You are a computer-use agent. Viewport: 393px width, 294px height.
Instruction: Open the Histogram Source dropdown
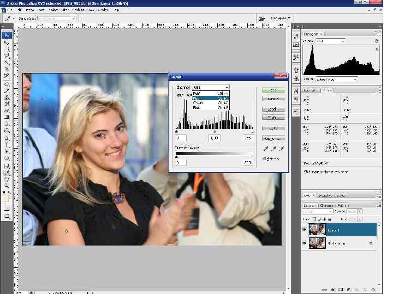tap(336, 79)
